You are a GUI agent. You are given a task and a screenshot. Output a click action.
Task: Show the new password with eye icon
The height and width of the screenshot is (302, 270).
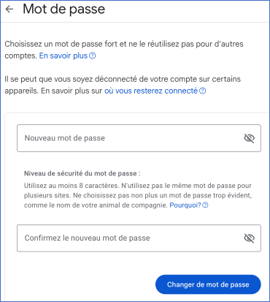249,138
